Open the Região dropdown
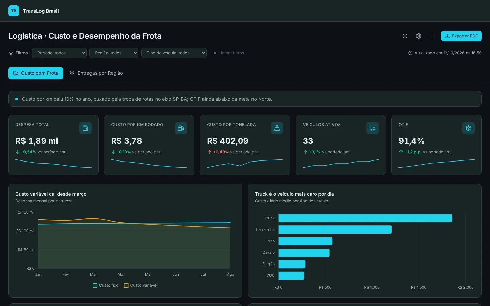The height and width of the screenshot is (306, 490). [114, 53]
